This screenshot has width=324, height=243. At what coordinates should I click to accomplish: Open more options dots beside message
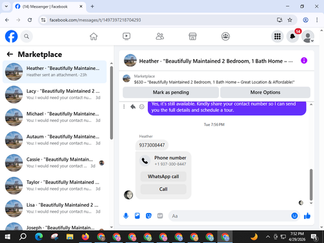pyautogui.click(x=124, y=107)
